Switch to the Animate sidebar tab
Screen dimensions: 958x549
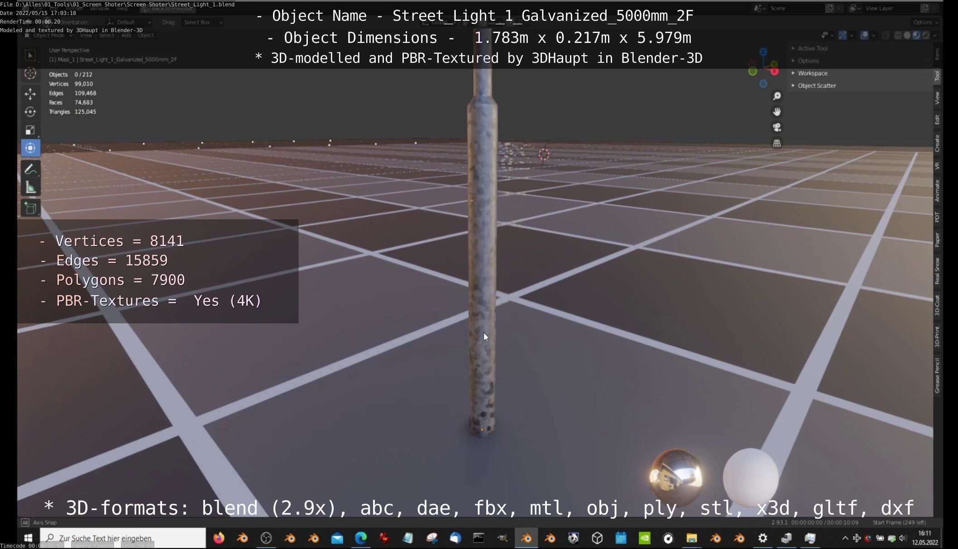tap(938, 190)
